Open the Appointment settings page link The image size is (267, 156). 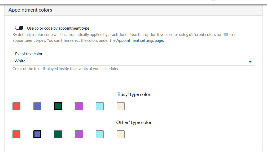click(x=140, y=40)
